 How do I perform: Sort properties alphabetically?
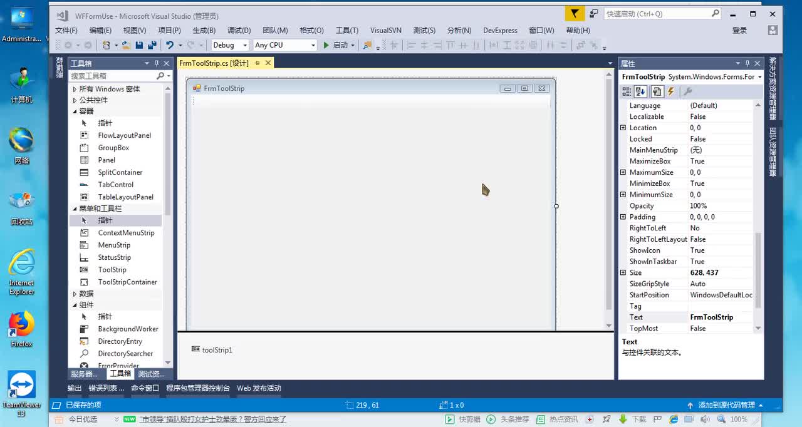(x=640, y=91)
